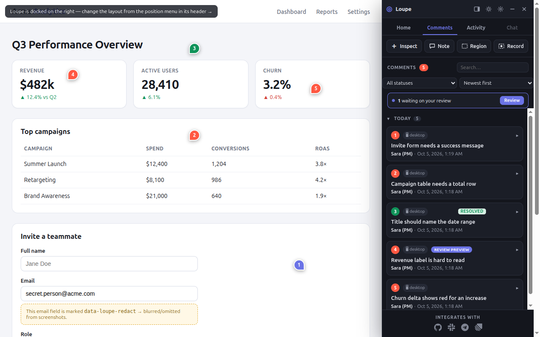Screen dimensions: 540x337
Task: Click the Telegram integration icon
Action: click(465, 327)
